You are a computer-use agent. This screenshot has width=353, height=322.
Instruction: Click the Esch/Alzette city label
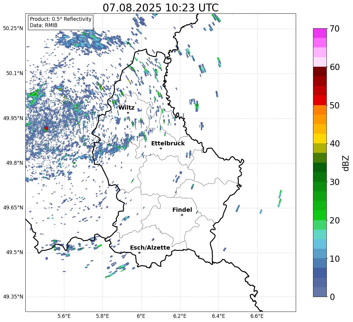(150, 248)
